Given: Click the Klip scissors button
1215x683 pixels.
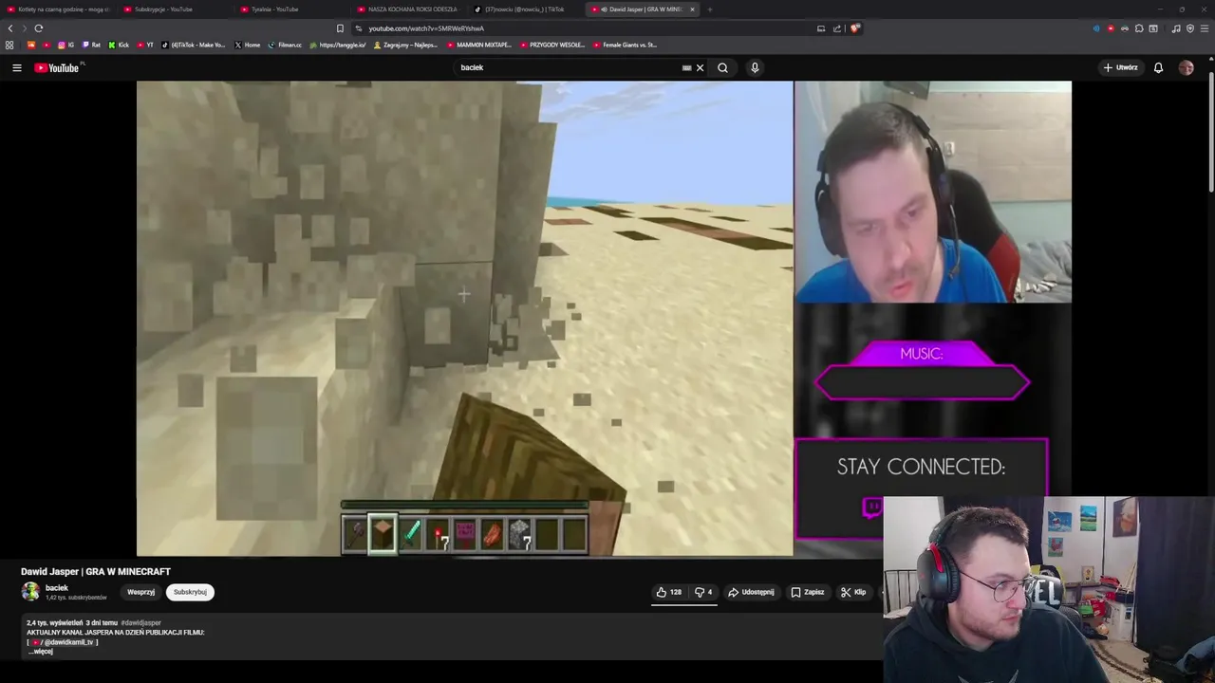Looking at the screenshot, I should pyautogui.click(x=853, y=592).
